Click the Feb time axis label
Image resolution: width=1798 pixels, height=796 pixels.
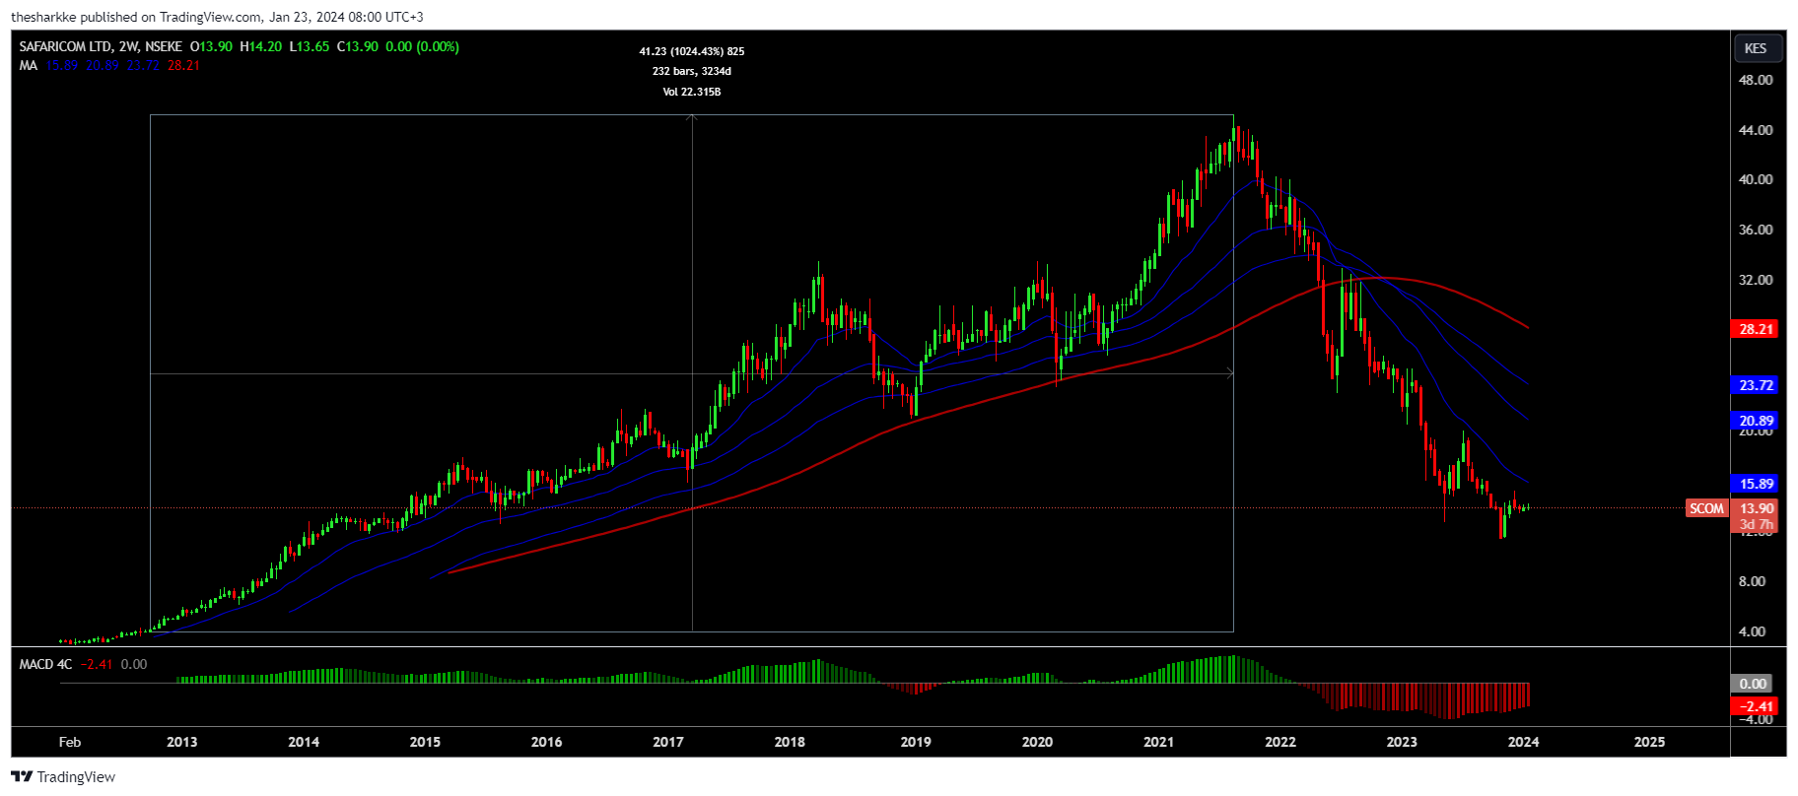(x=70, y=742)
